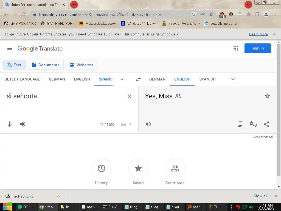
Task: Click the browser address bar URL
Action: coord(100,14)
